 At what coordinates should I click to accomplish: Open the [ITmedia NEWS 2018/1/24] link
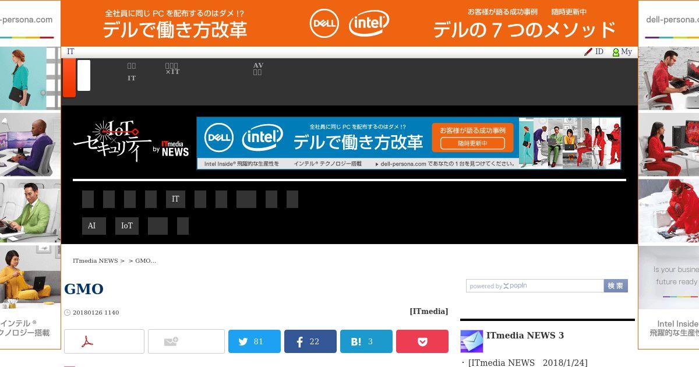coord(528,363)
